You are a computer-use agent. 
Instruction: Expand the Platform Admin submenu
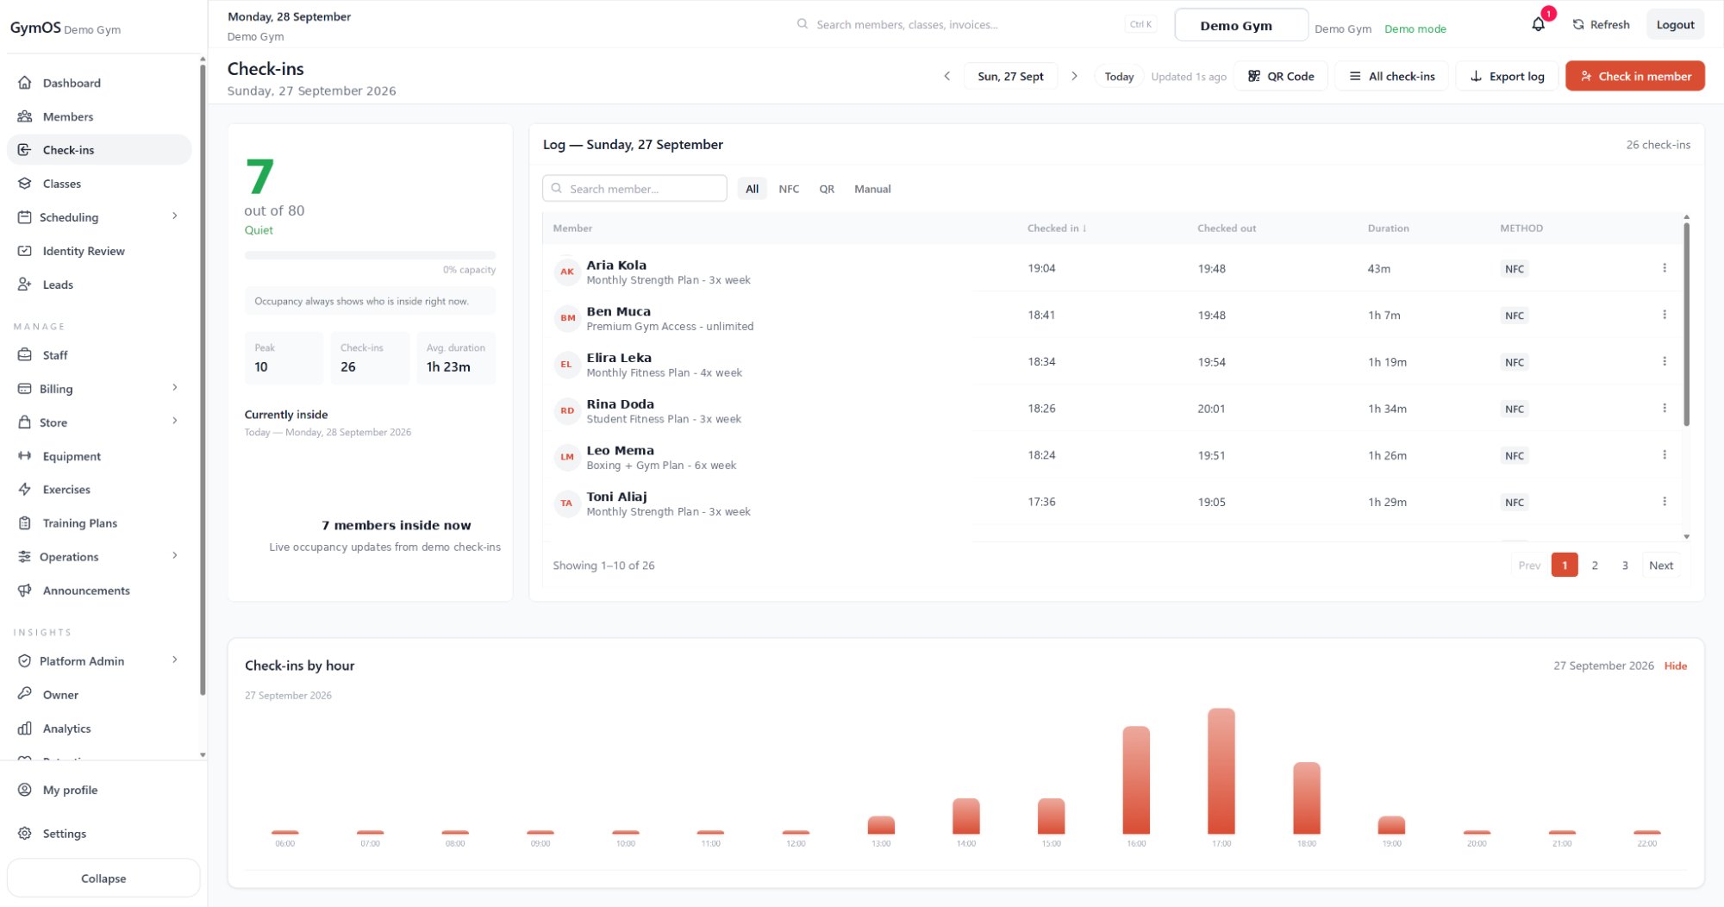pos(175,660)
